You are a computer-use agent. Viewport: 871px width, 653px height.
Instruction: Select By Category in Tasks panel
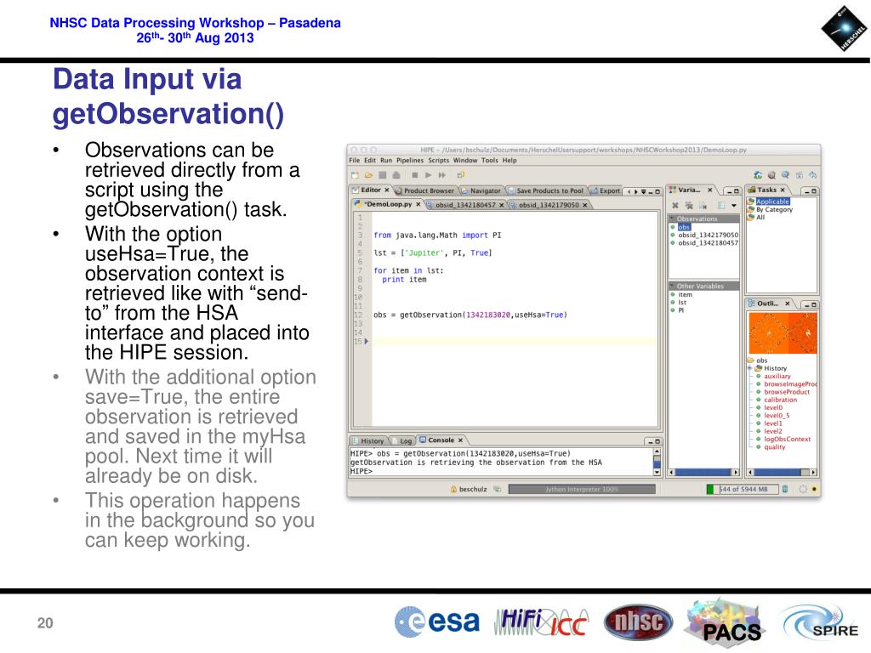pos(774,210)
